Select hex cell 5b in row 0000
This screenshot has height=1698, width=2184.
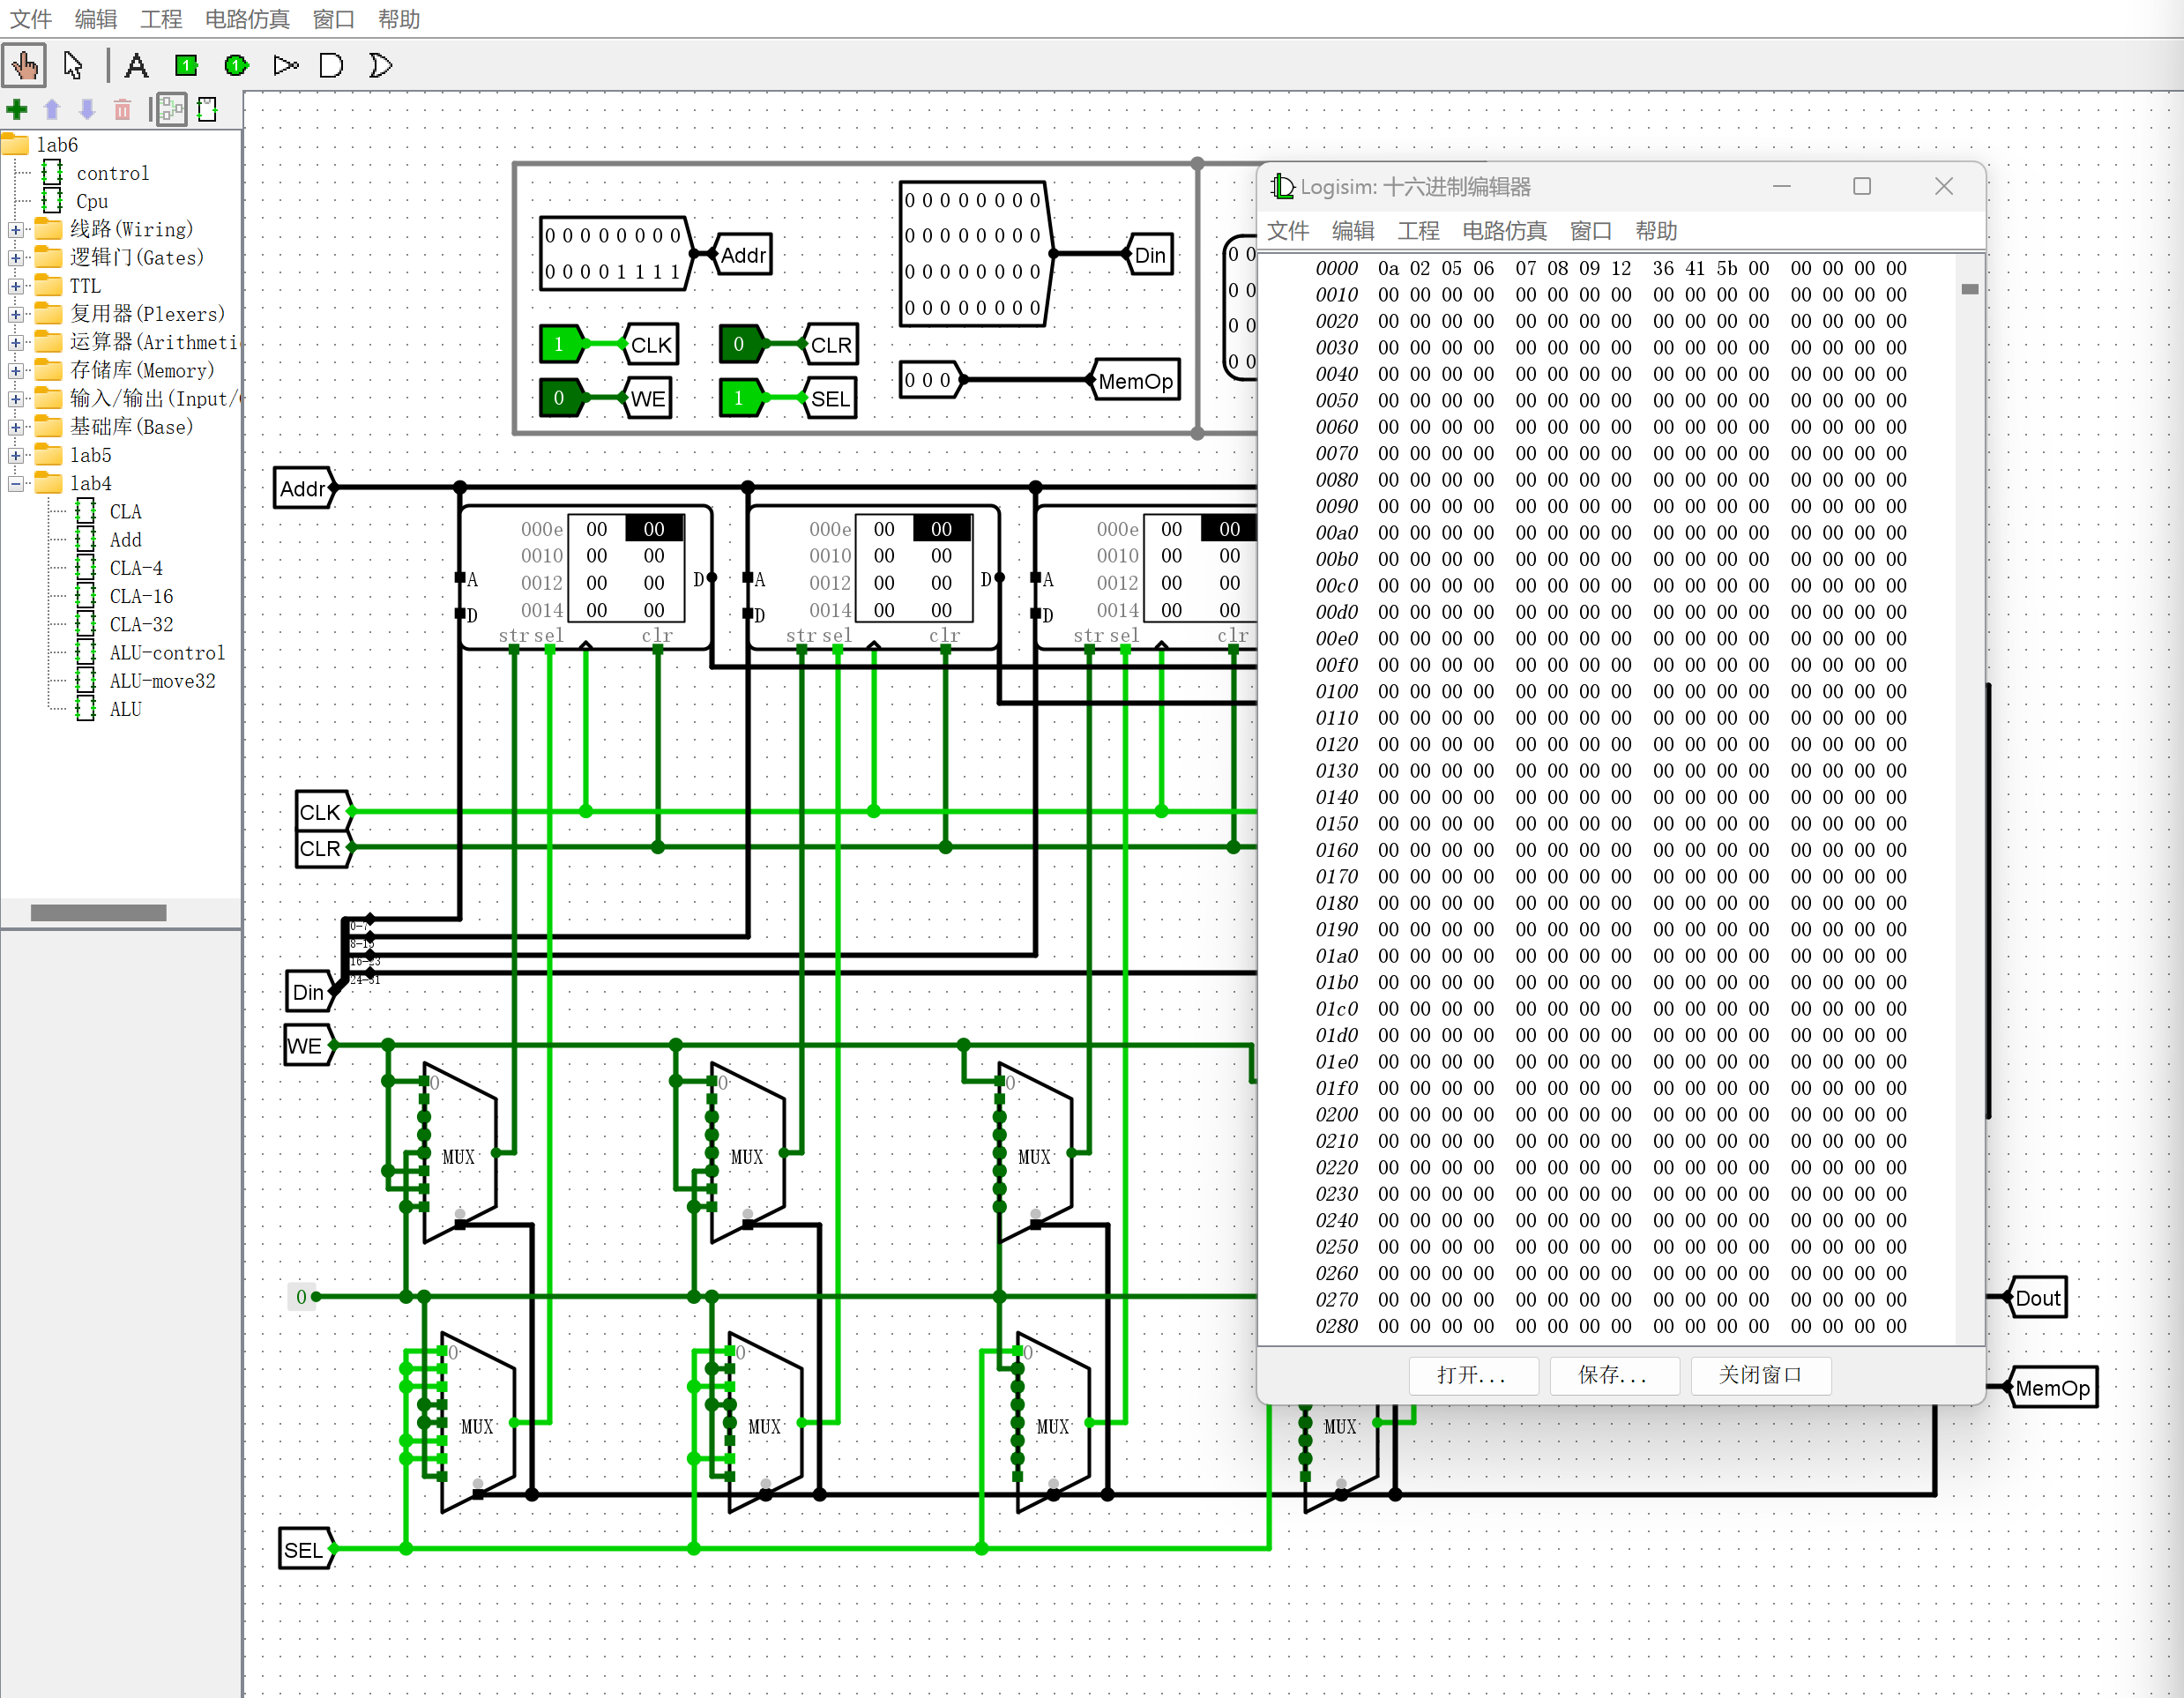[x=1727, y=268]
